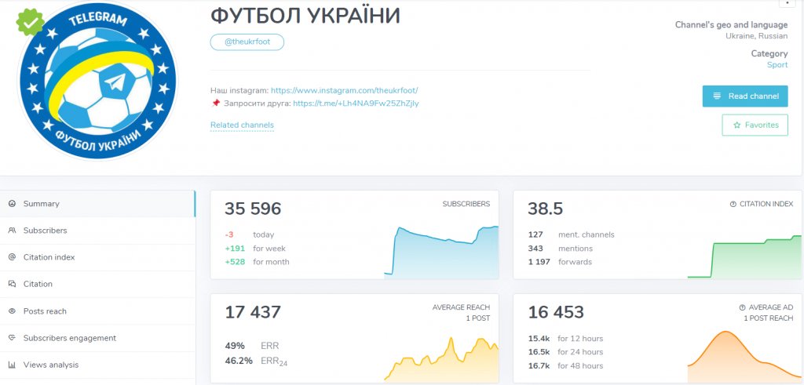Viewport: 804px width, 385px height.
Task: Click the 35 596 subscribers count
Action: (x=253, y=209)
